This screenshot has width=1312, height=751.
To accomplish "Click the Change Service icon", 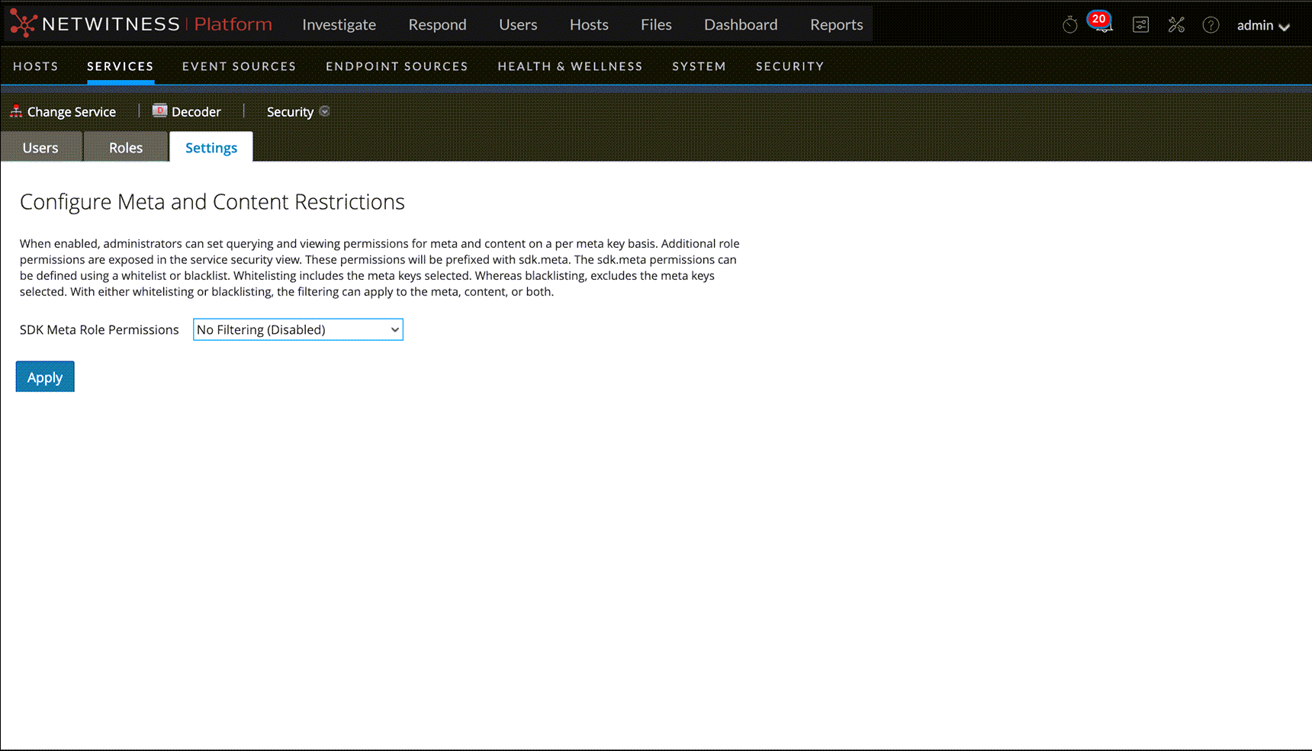I will point(15,111).
